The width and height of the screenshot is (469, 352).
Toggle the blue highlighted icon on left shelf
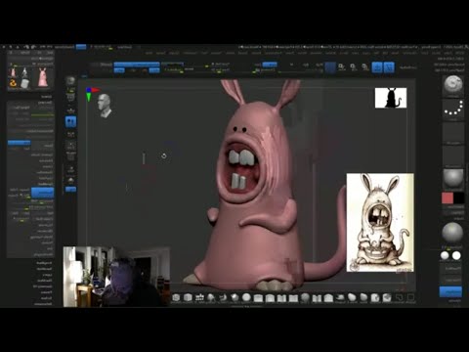(70, 122)
